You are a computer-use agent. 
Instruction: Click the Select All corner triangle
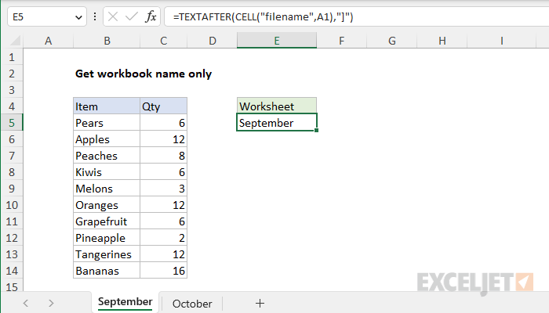pos(13,41)
